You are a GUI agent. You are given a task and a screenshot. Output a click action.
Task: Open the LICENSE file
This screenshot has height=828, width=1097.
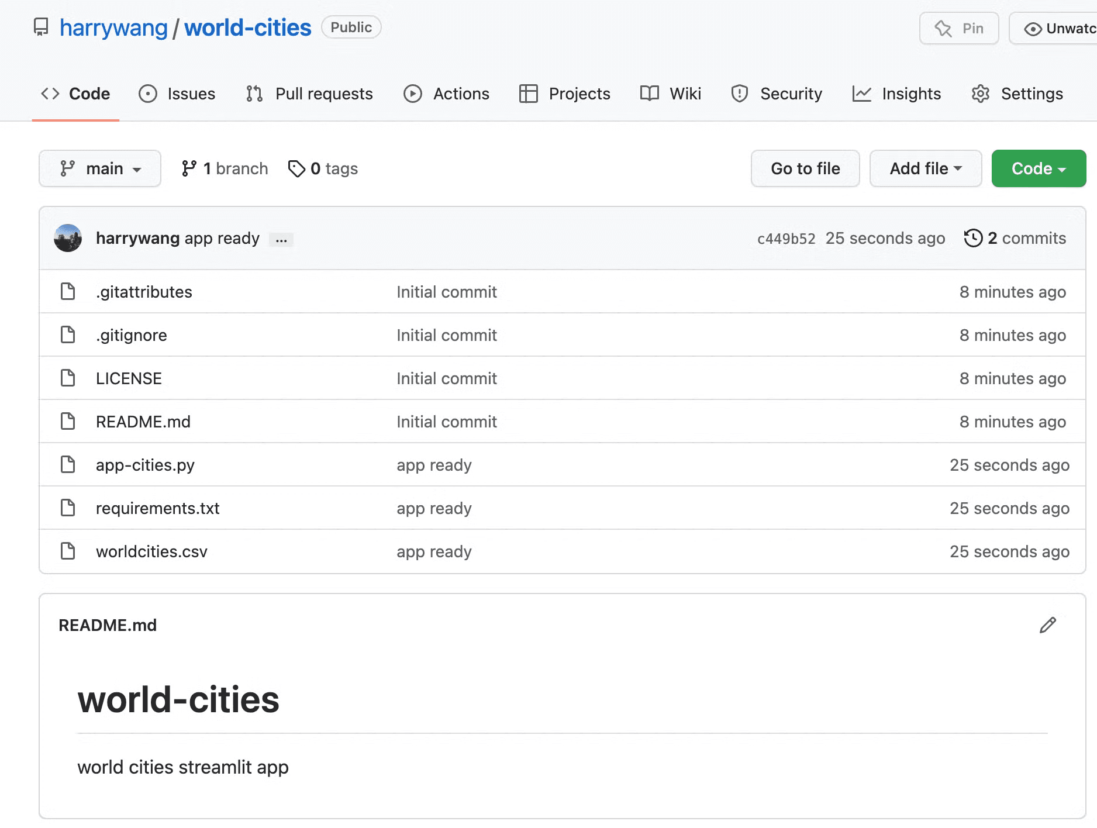(129, 378)
